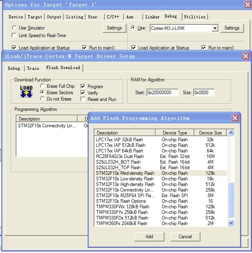Image resolution: width=252 pixels, height=253 pixels.
Task: Uncheck the Verify checkbox
Action: coord(83,93)
